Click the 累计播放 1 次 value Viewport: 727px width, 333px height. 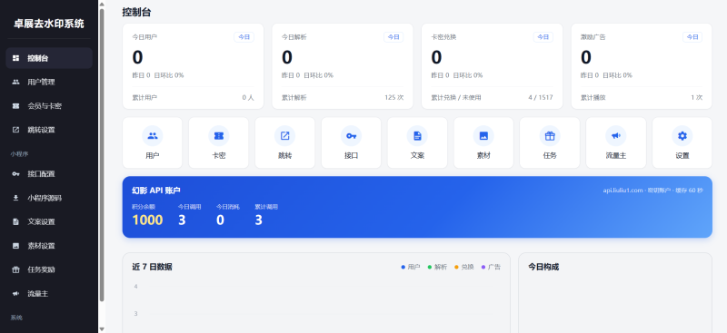pyautogui.click(x=697, y=98)
